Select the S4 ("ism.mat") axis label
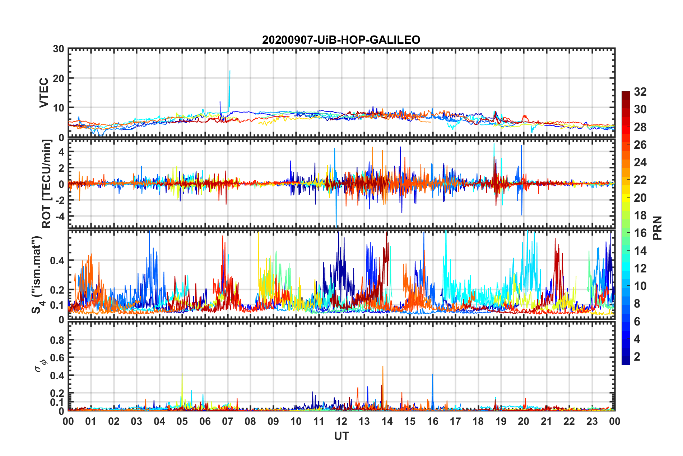The width and height of the screenshot is (683, 456). tap(37, 275)
